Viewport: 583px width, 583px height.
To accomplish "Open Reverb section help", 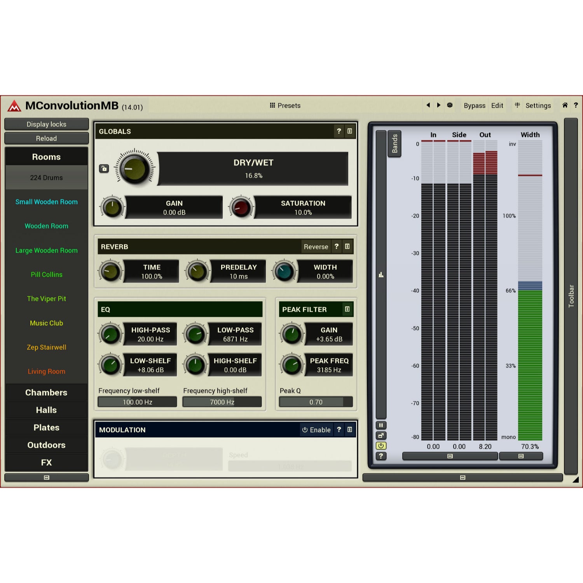I will tap(337, 246).
